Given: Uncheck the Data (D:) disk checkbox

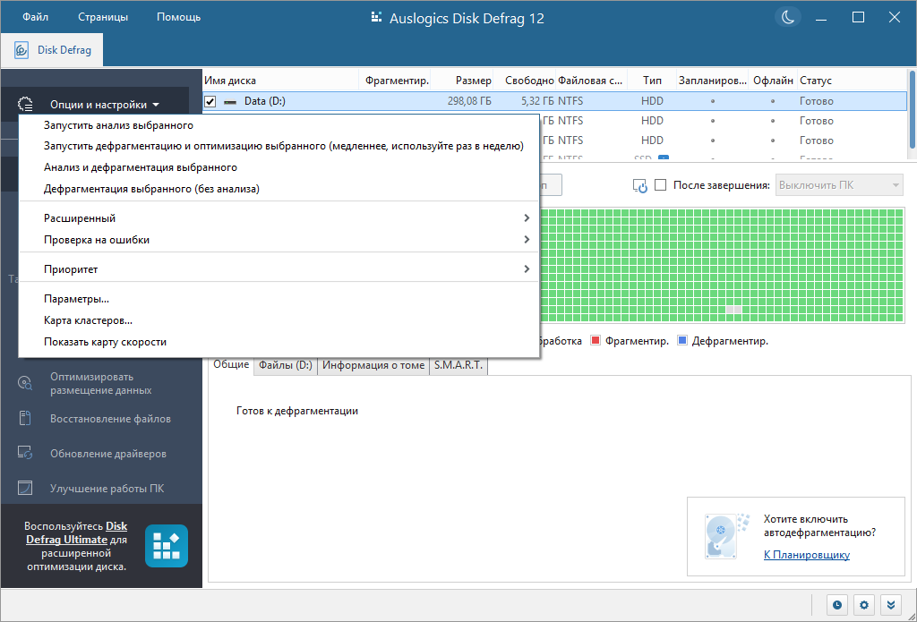Looking at the screenshot, I should (210, 102).
